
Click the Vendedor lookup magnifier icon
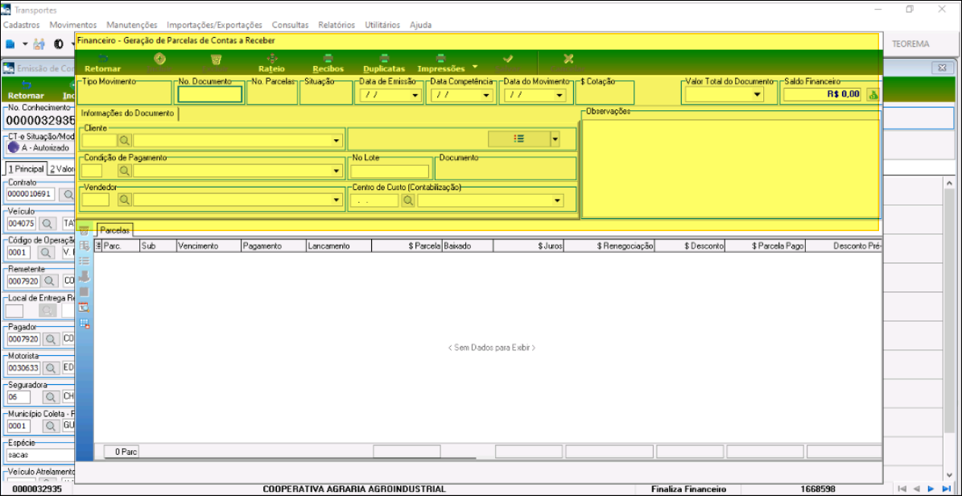(125, 200)
